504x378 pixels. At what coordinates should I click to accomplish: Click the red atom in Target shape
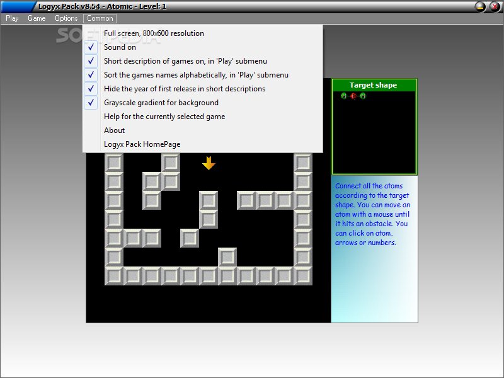(353, 96)
